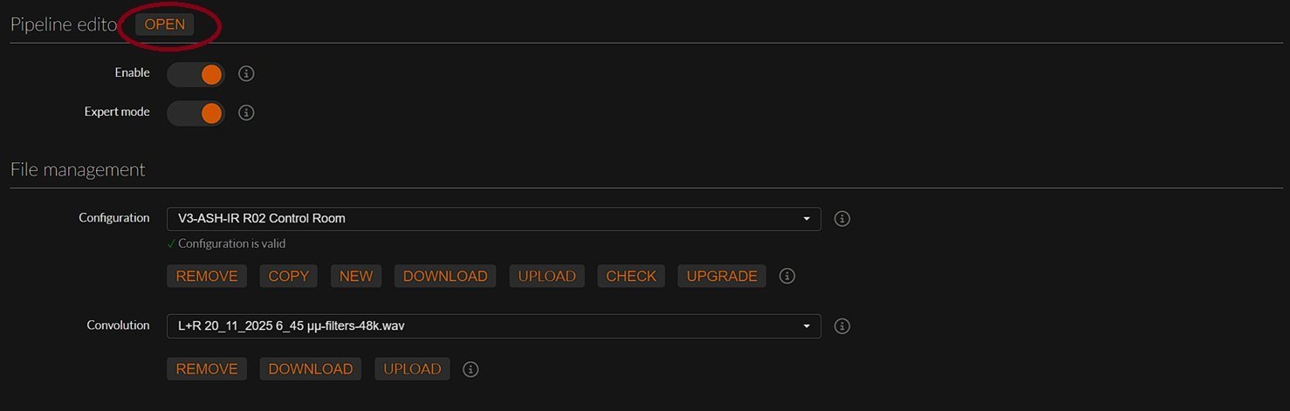Download the current configuration file
This screenshot has height=411, width=1290.
tap(445, 276)
